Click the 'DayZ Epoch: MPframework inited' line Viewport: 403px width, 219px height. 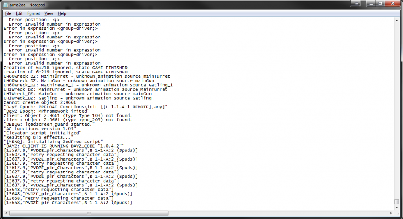pyautogui.click(x=46, y=111)
